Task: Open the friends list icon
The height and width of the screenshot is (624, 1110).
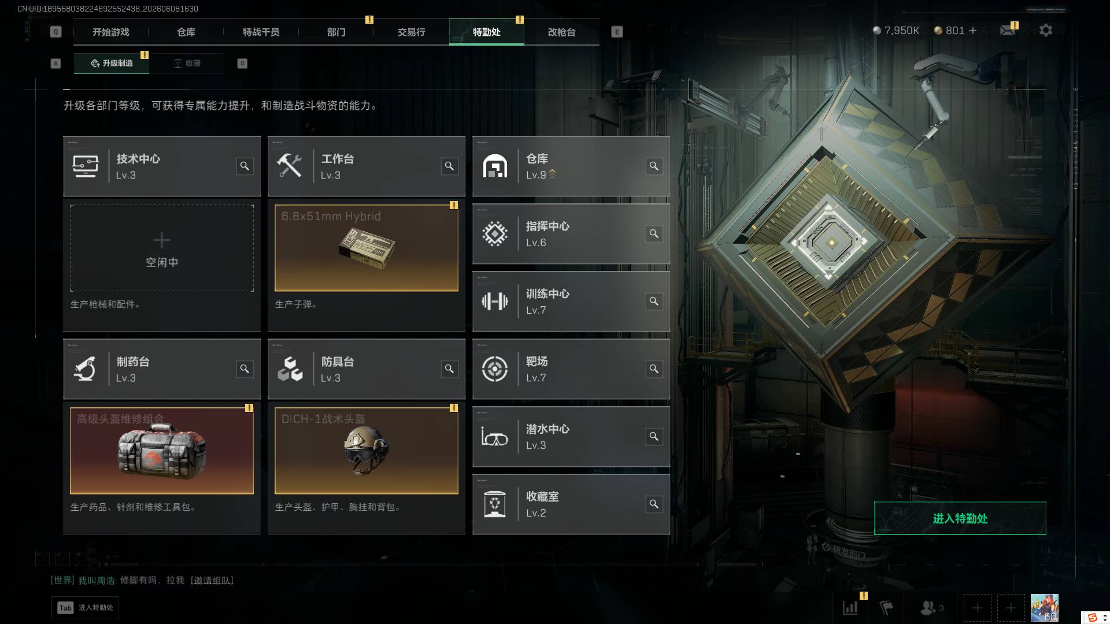Action: coord(931,608)
